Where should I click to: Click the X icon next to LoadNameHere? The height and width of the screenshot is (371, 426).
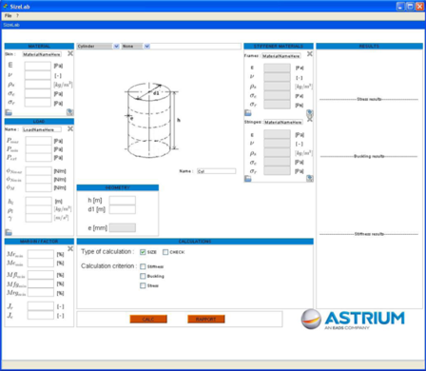coord(70,128)
